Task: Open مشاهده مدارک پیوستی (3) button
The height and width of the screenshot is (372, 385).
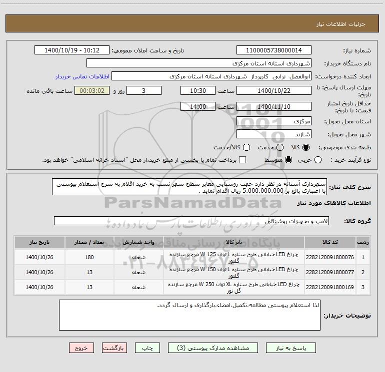Action: click(x=213, y=348)
